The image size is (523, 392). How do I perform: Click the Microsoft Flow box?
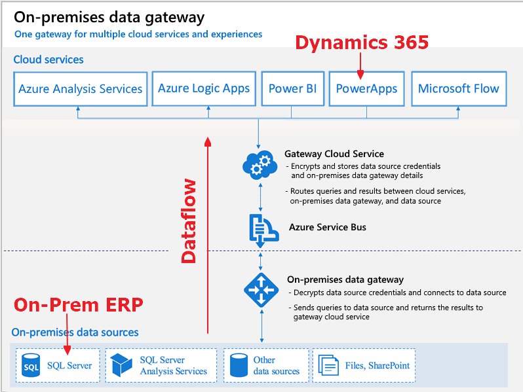(458, 89)
